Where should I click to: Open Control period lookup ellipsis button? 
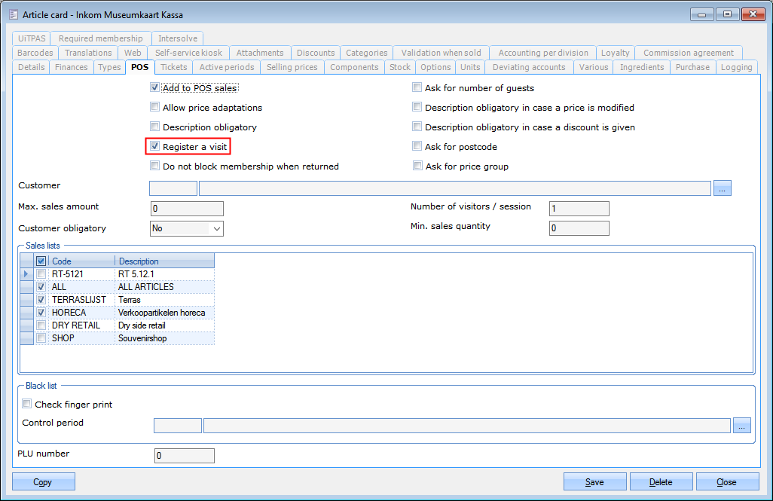(x=742, y=426)
